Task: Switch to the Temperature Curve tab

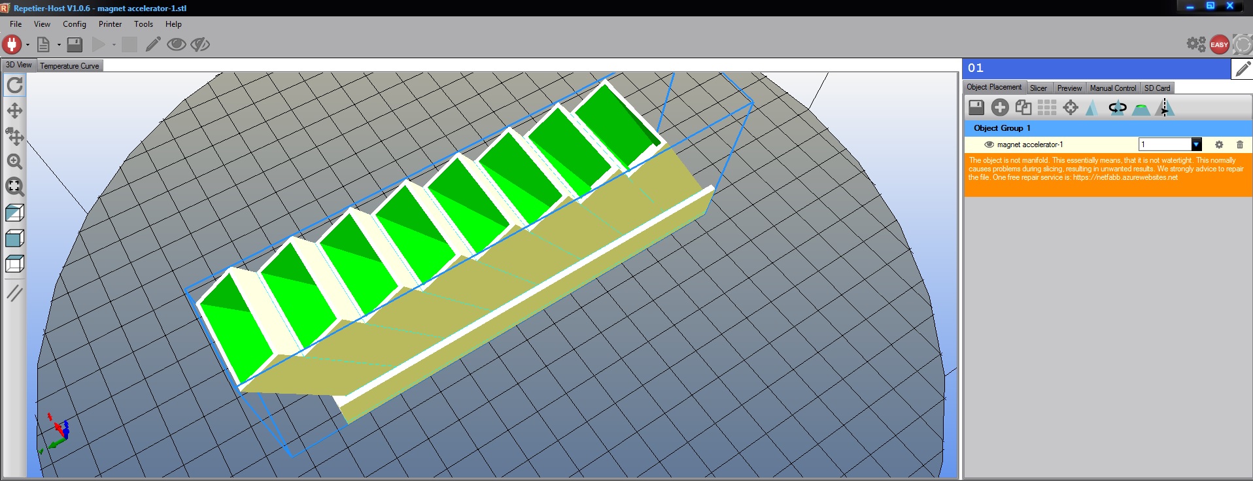Action: coord(69,66)
